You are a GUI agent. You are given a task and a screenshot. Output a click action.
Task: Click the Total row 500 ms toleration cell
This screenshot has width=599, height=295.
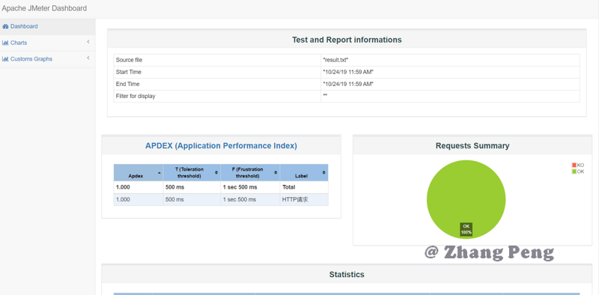click(x=192, y=187)
